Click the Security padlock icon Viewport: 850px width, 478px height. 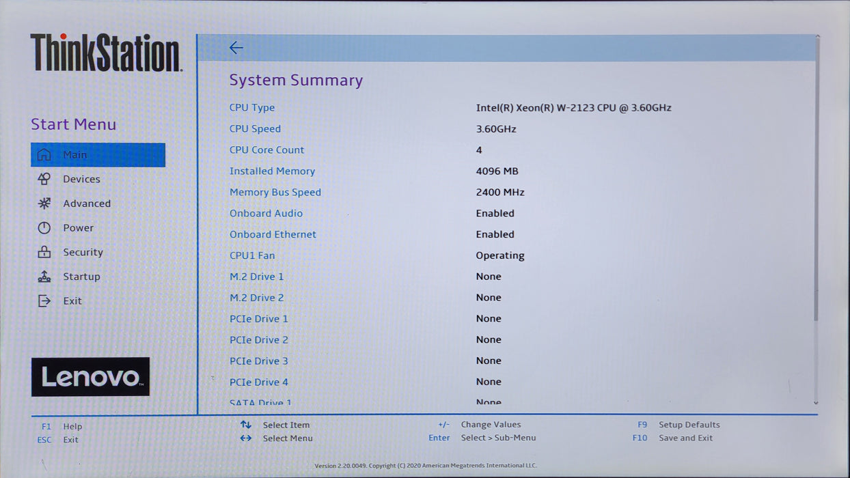click(44, 252)
